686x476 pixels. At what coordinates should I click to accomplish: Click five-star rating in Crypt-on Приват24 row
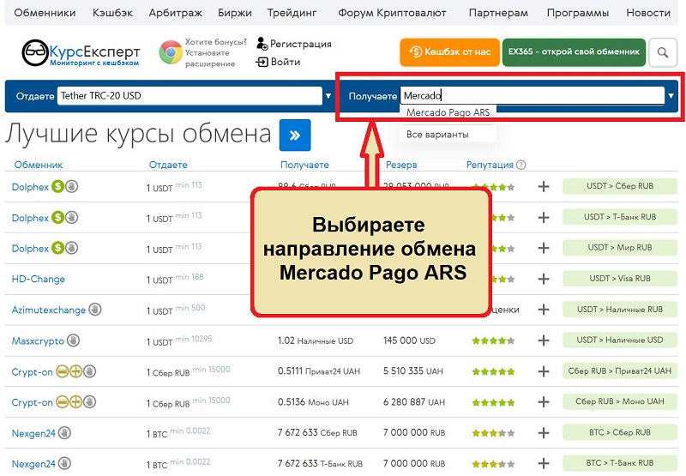pyautogui.click(x=493, y=372)
